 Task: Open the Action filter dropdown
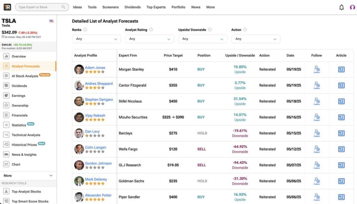pos(256,39)
